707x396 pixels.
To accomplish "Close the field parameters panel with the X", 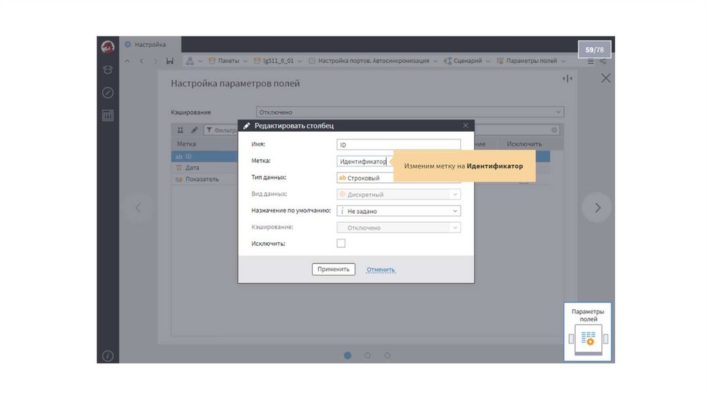I will 606,79.
